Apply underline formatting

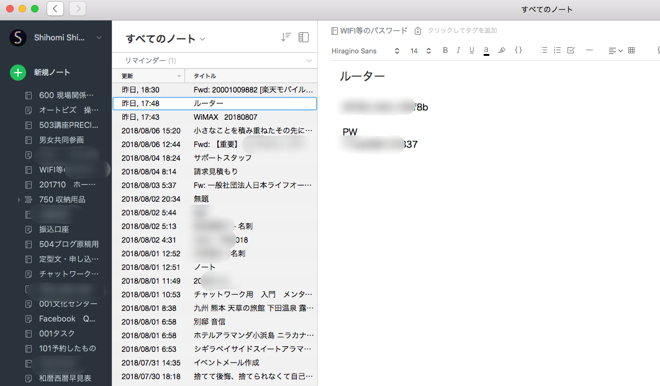point(471,50)
